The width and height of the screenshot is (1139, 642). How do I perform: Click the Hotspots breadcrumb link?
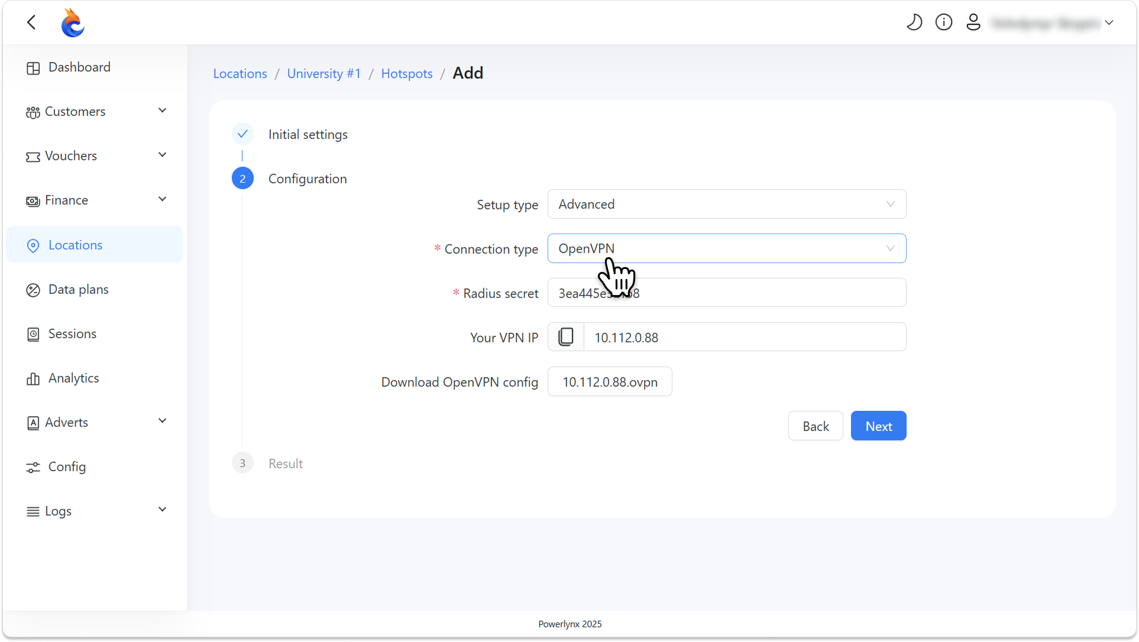click(407, 73)
